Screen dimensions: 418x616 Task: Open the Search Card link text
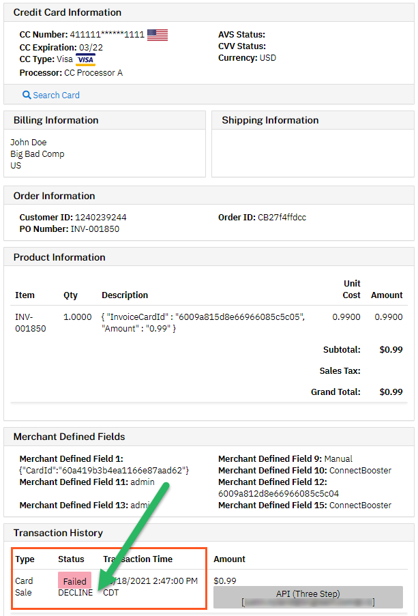coord(56,96)
